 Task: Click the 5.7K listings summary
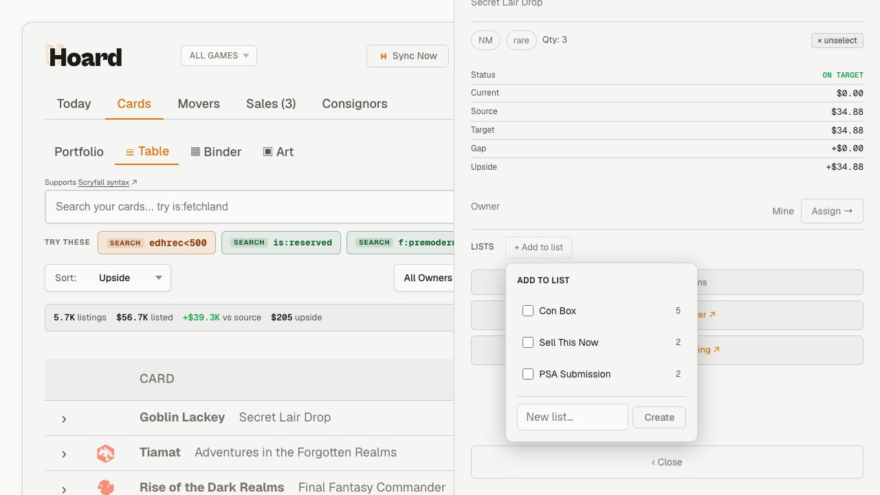[x=80, y=318]
